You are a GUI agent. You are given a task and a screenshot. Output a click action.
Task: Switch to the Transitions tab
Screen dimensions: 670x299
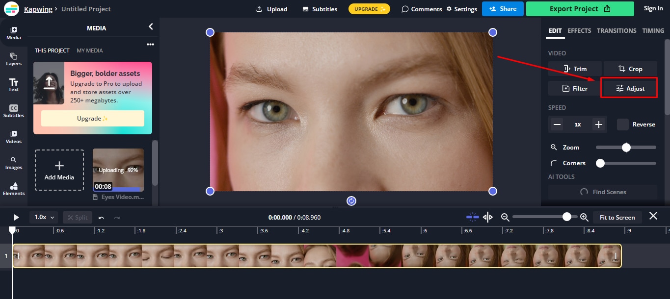point(616,30)
